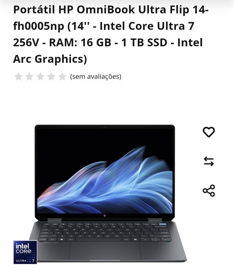This screenshot has width=234, height=275.
Task: Click the right hinge of the laptop
Action: click(x=155, y=221)
